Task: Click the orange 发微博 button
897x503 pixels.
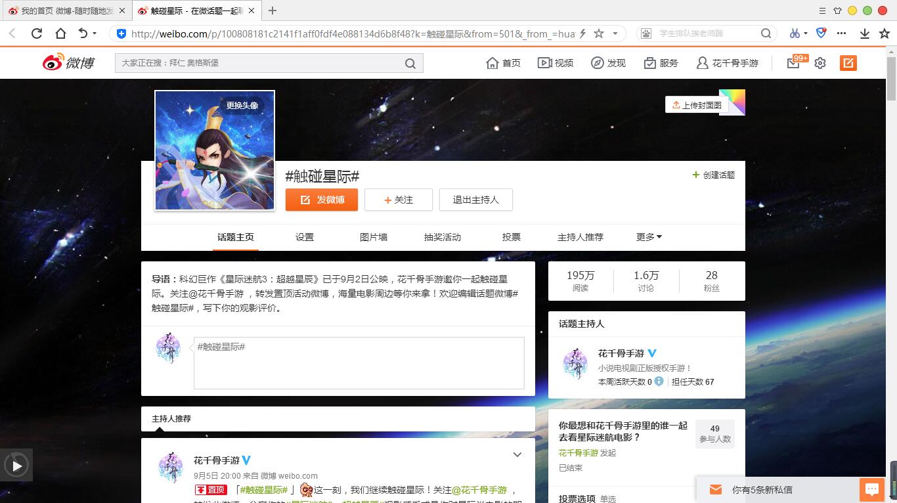Action: [x=322, y=200]
